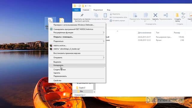The height and width of the screenshot is (108, 192).
Task: Choose Создать ярлык in context menu
Action: [77, 70]
